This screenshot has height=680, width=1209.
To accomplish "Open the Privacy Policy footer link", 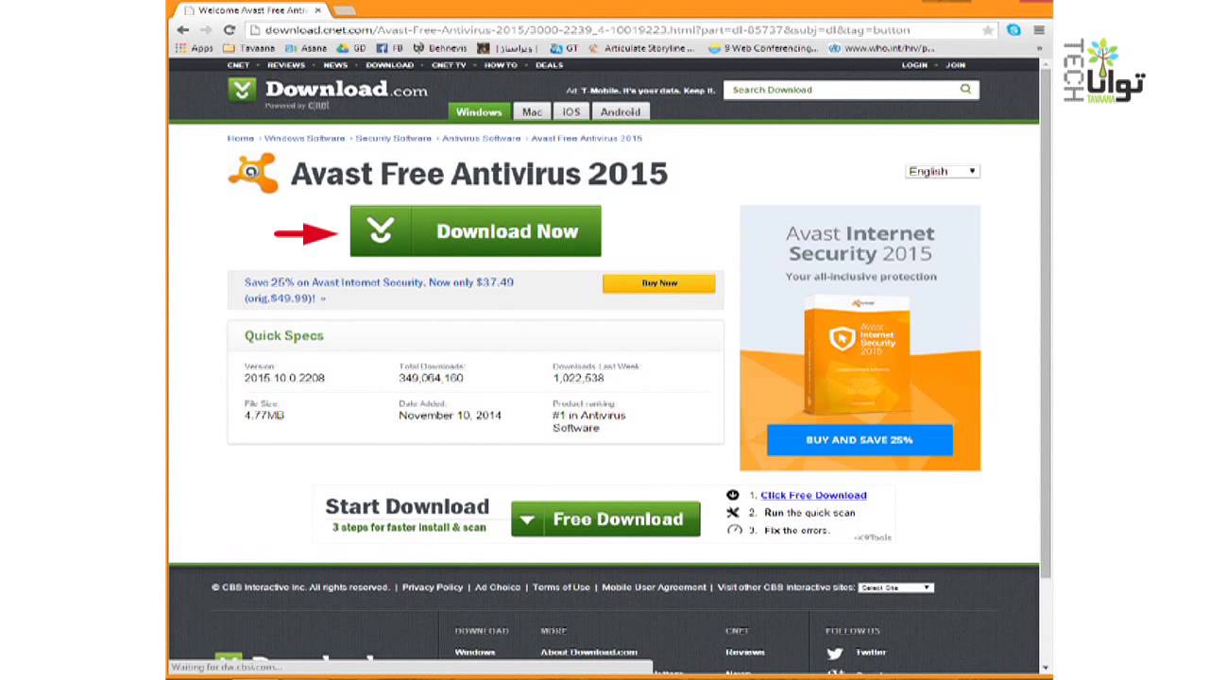I will [x=433, y=587].
